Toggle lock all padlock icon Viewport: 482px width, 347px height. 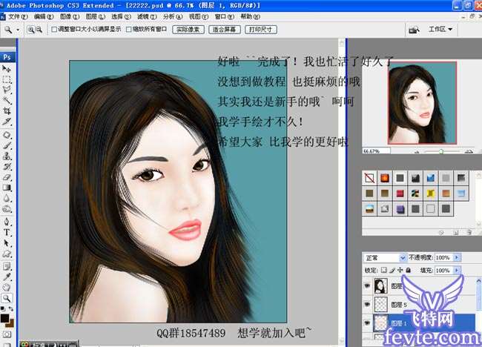pos(409,270)
